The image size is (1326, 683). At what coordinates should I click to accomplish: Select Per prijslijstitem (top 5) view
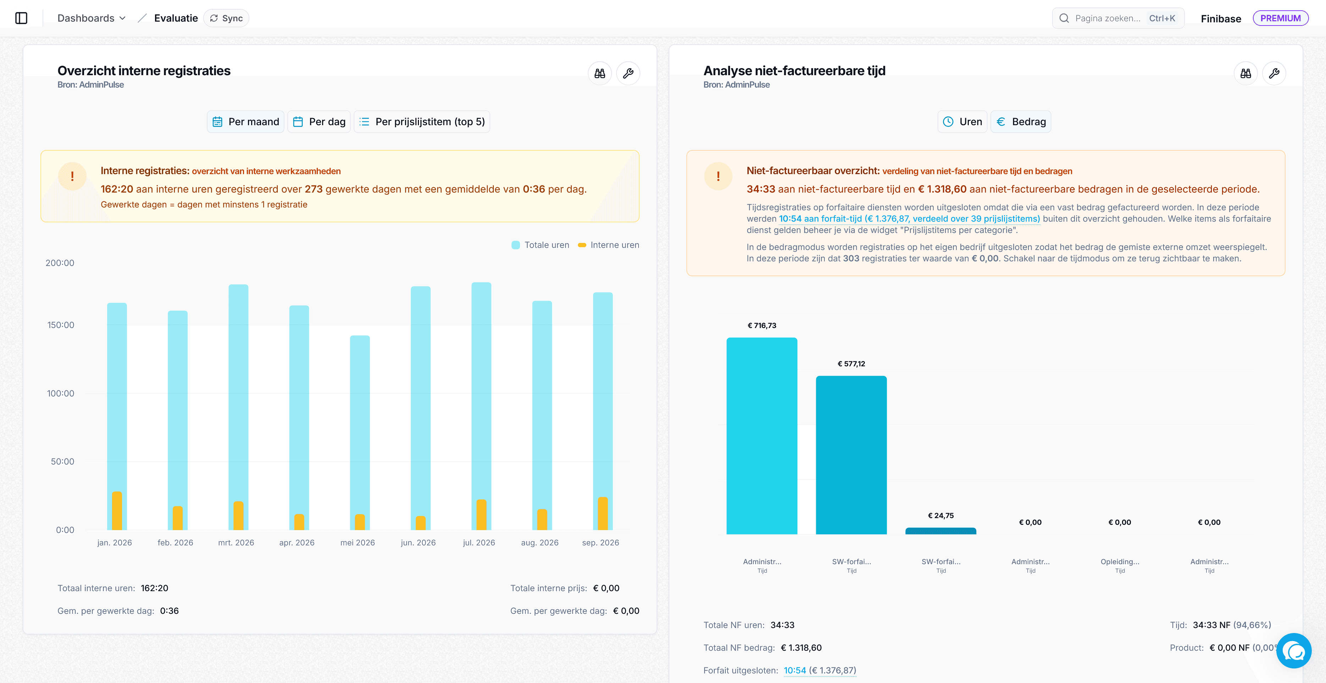click(422, 122)
